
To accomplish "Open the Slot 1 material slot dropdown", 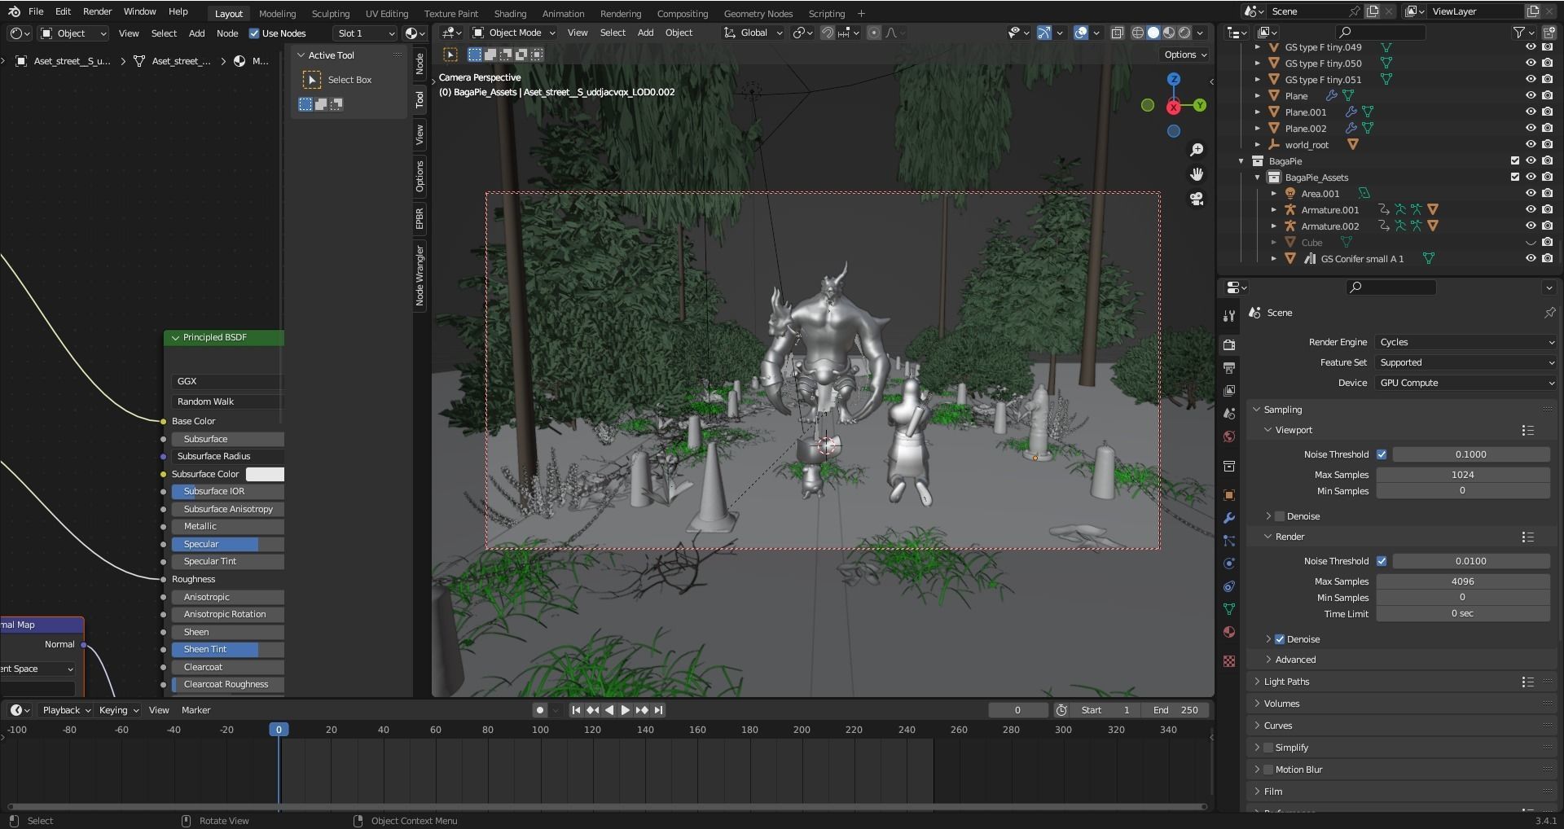I will (x=365, y=33).
